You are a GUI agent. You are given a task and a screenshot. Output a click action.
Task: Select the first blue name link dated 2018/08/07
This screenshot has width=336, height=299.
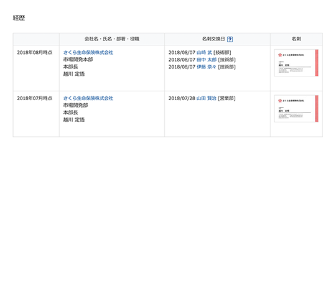click(204, 52)
